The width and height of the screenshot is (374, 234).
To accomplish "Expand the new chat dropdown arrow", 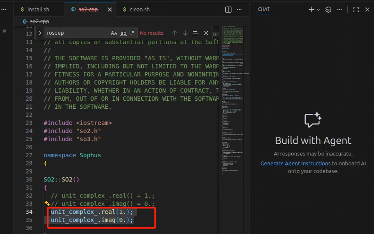I will (x=319, y=10).
